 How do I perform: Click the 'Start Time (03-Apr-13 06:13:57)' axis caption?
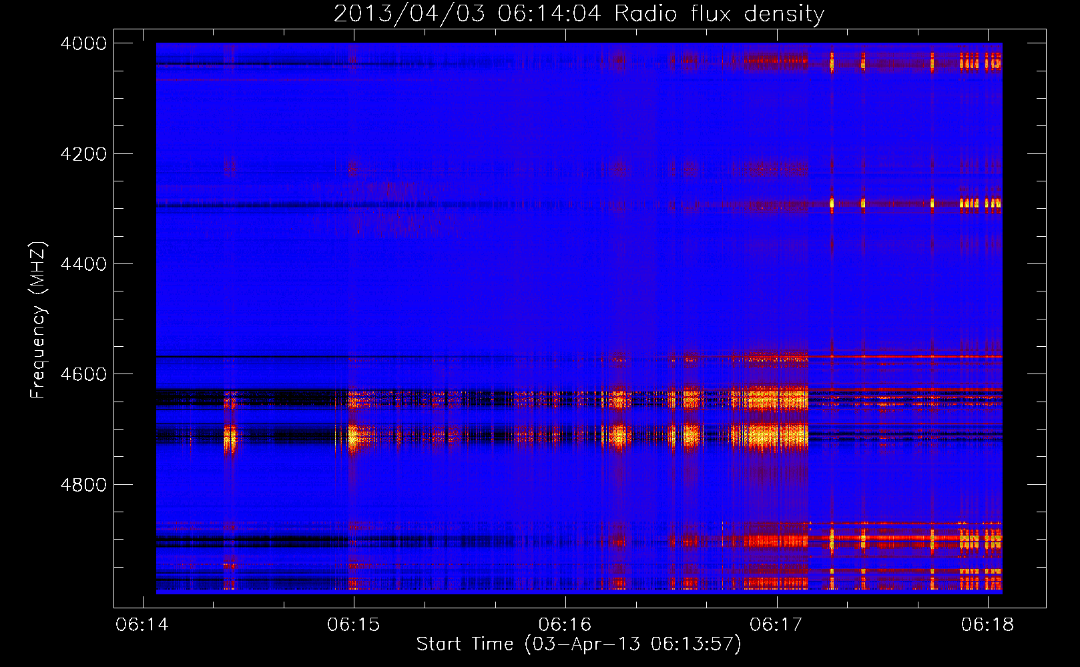click(579, 644)
